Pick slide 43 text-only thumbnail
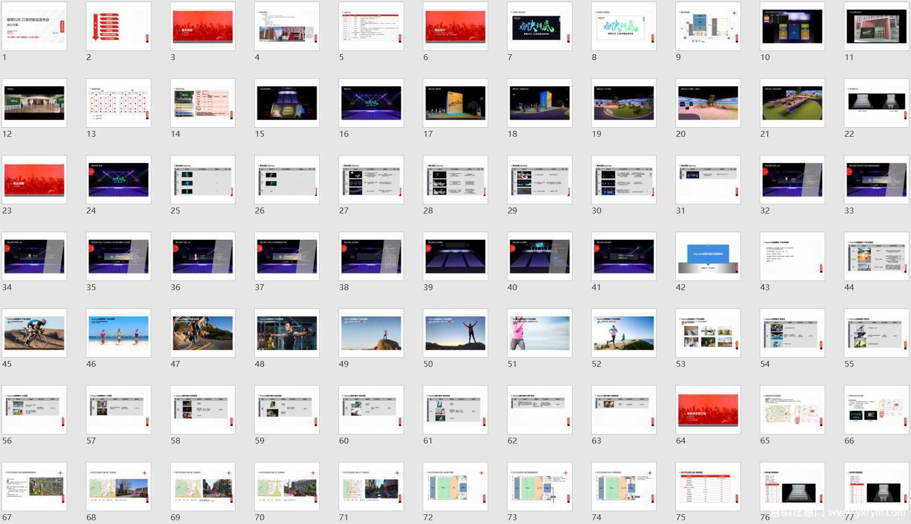This screenshot has width=911, height=524. pyautogui.click(x=792, y=256)
